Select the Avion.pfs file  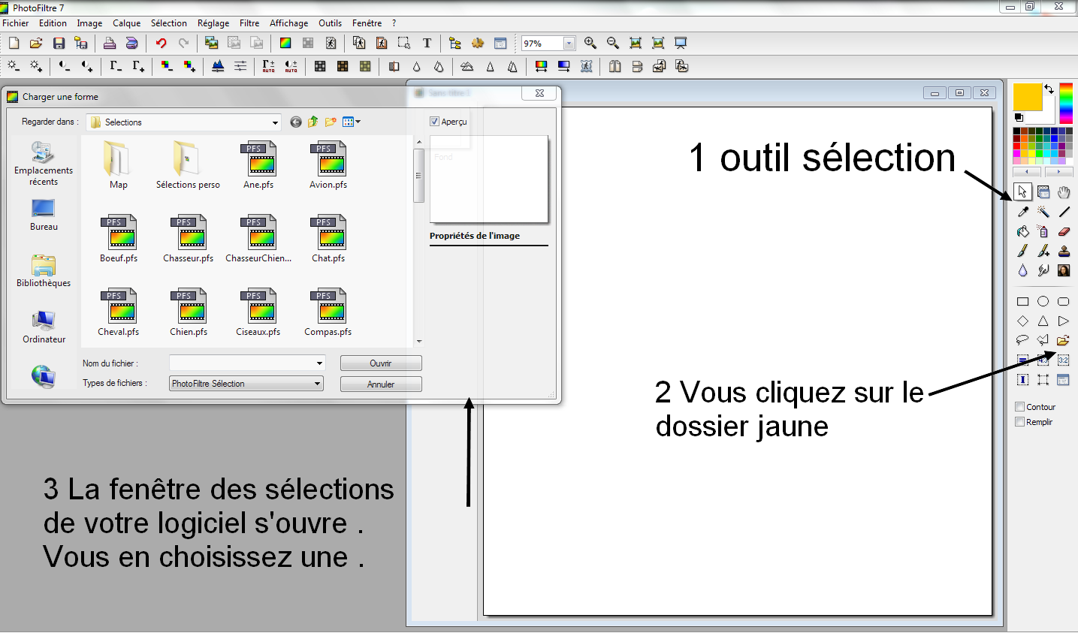pos(328,165)
